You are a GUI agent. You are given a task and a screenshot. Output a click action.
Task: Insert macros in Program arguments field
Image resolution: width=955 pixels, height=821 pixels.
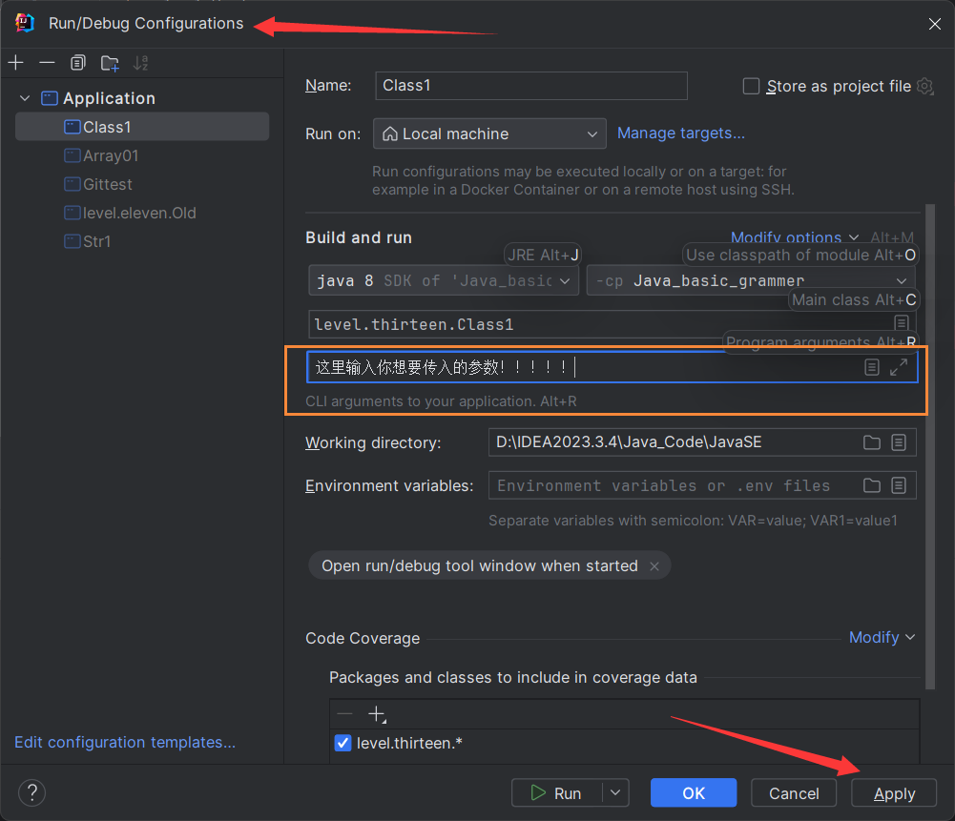tap(872, 367)
